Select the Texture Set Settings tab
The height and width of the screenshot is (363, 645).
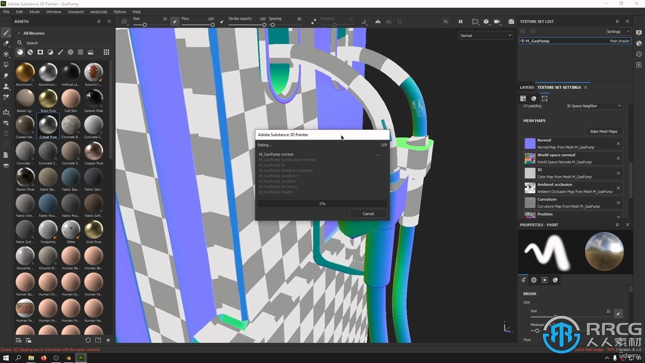pyautogui.click(x=559, y=87)
